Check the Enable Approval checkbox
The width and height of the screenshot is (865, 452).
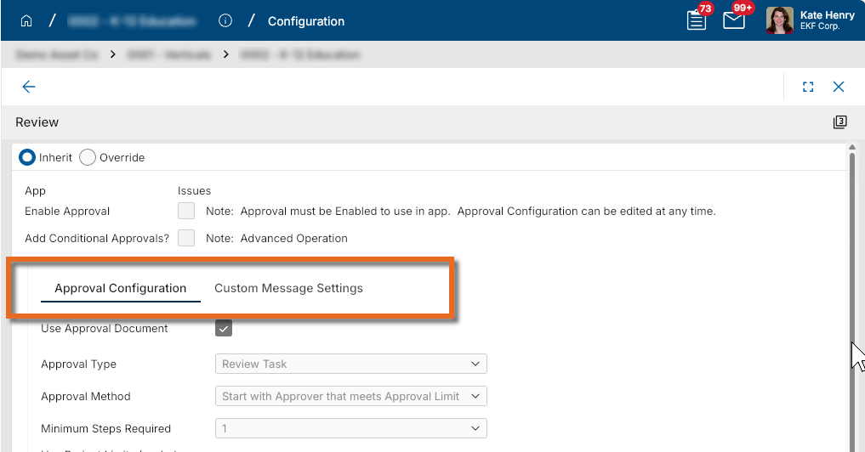pos(186,211)
